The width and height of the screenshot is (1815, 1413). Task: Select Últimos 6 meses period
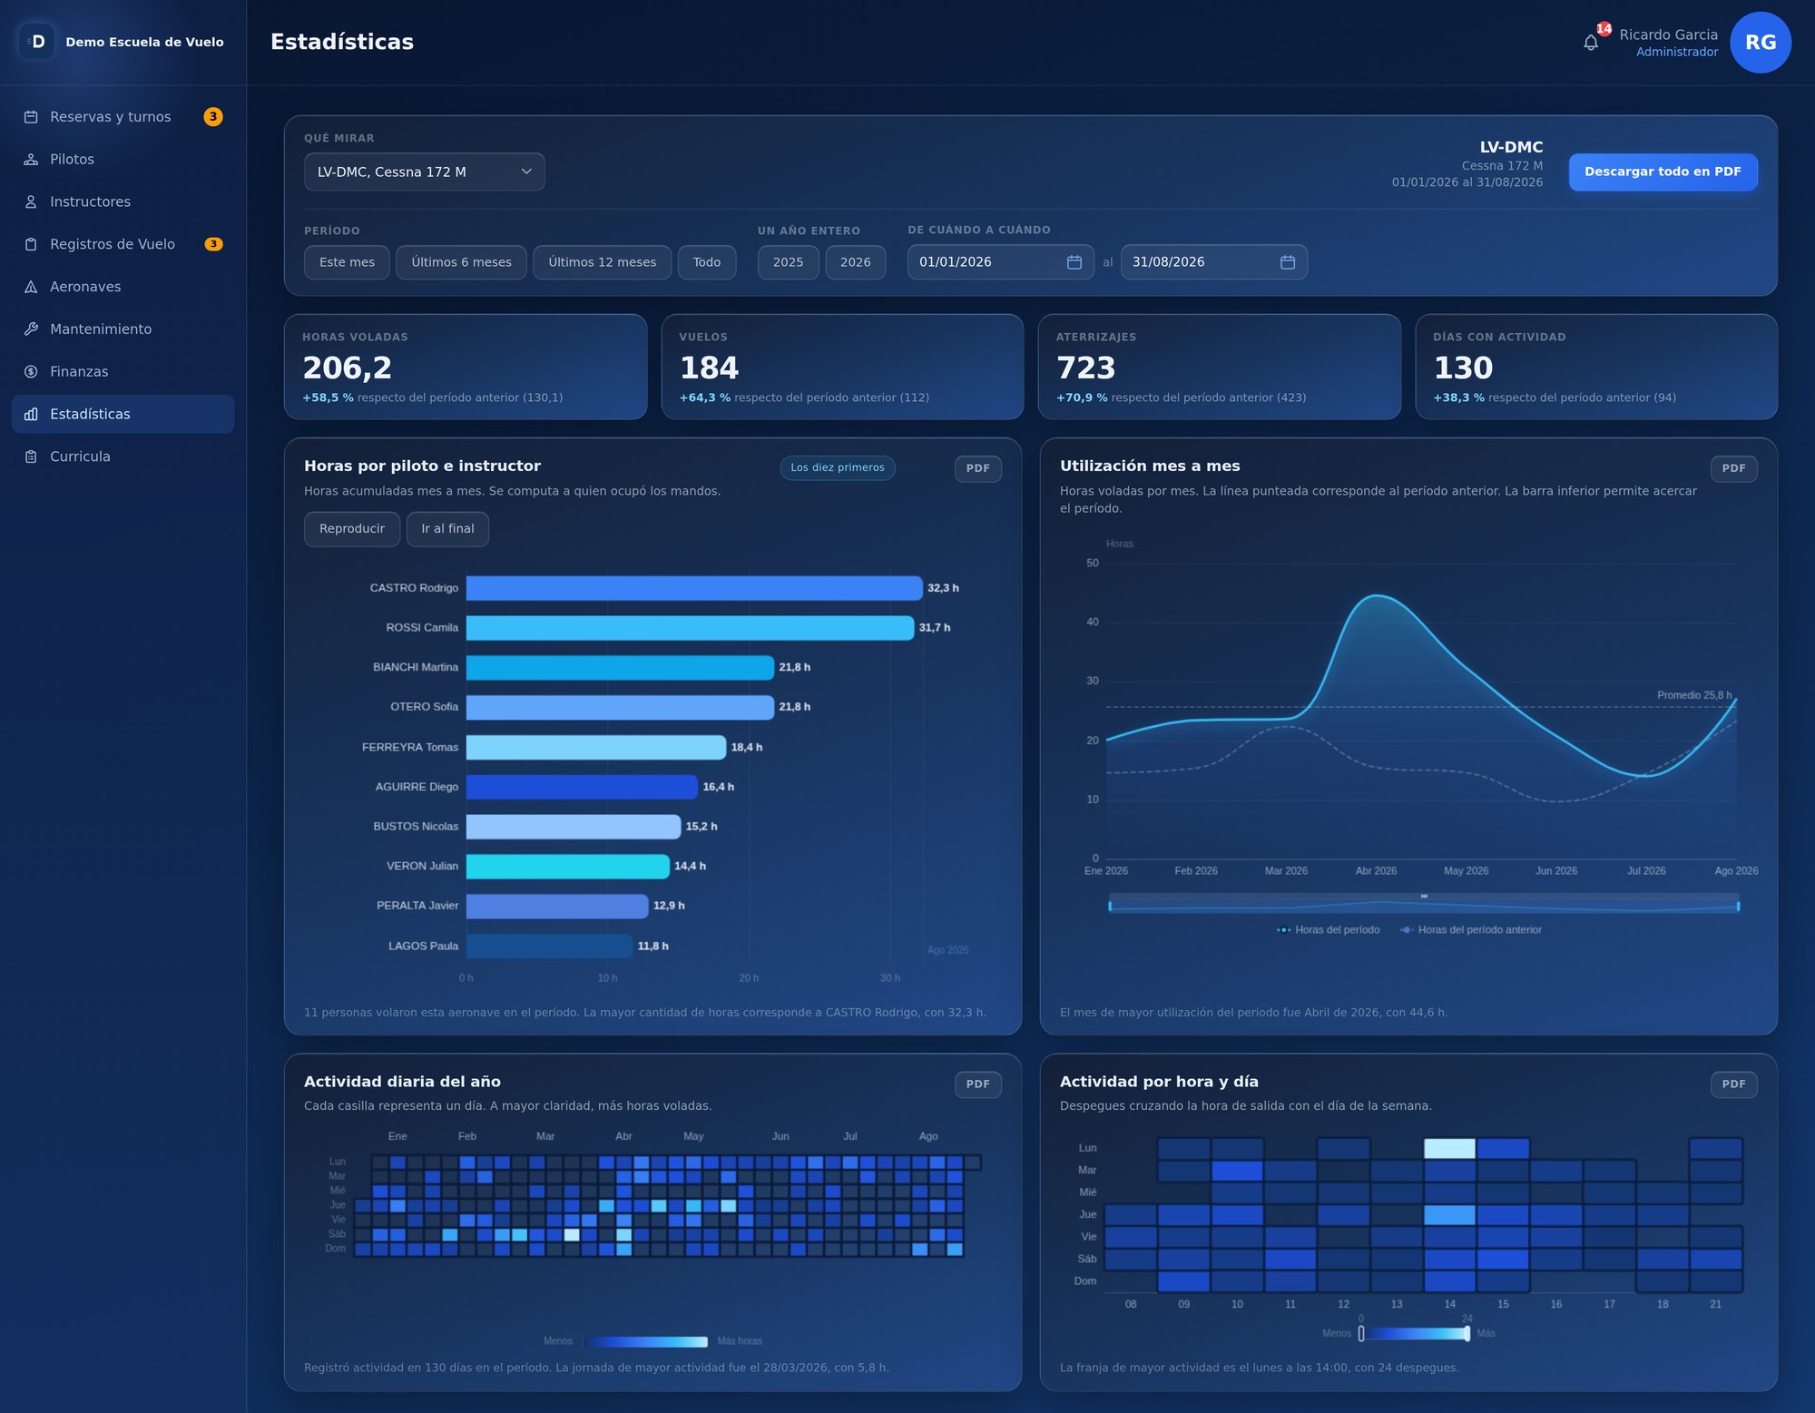pos(461,262)
